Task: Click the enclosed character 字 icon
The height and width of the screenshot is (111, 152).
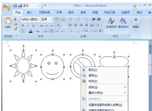Action: tap(52, 31)
